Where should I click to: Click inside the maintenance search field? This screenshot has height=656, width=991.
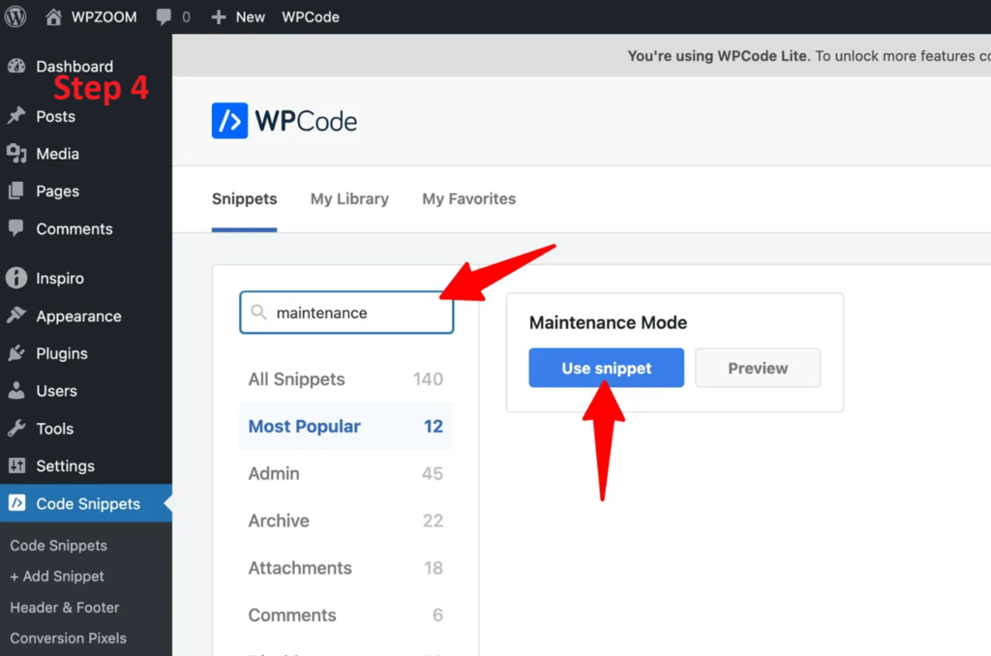tap(345, 312)
